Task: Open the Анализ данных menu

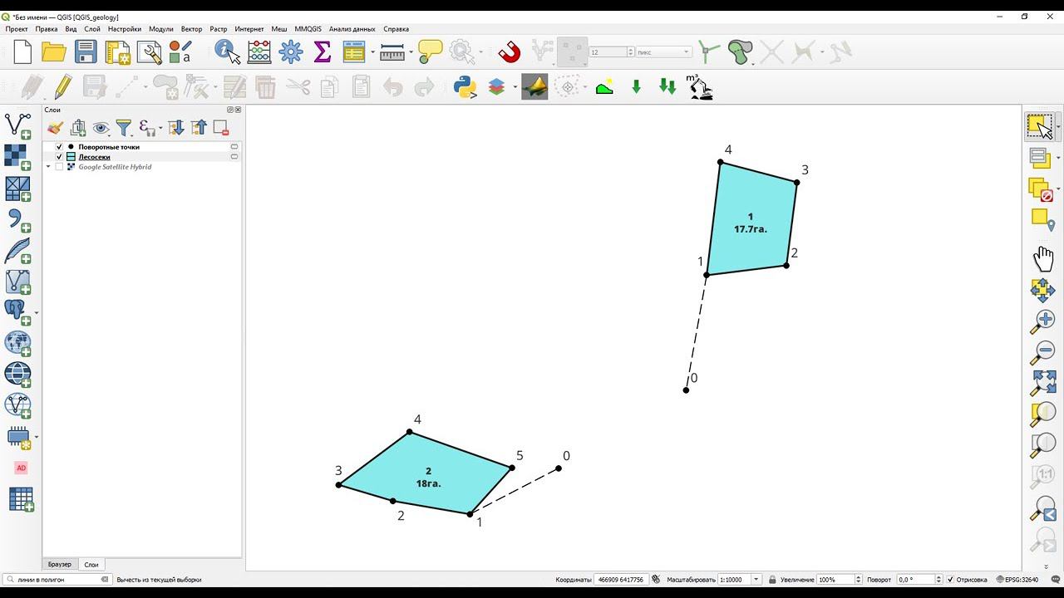Action: 352,29
